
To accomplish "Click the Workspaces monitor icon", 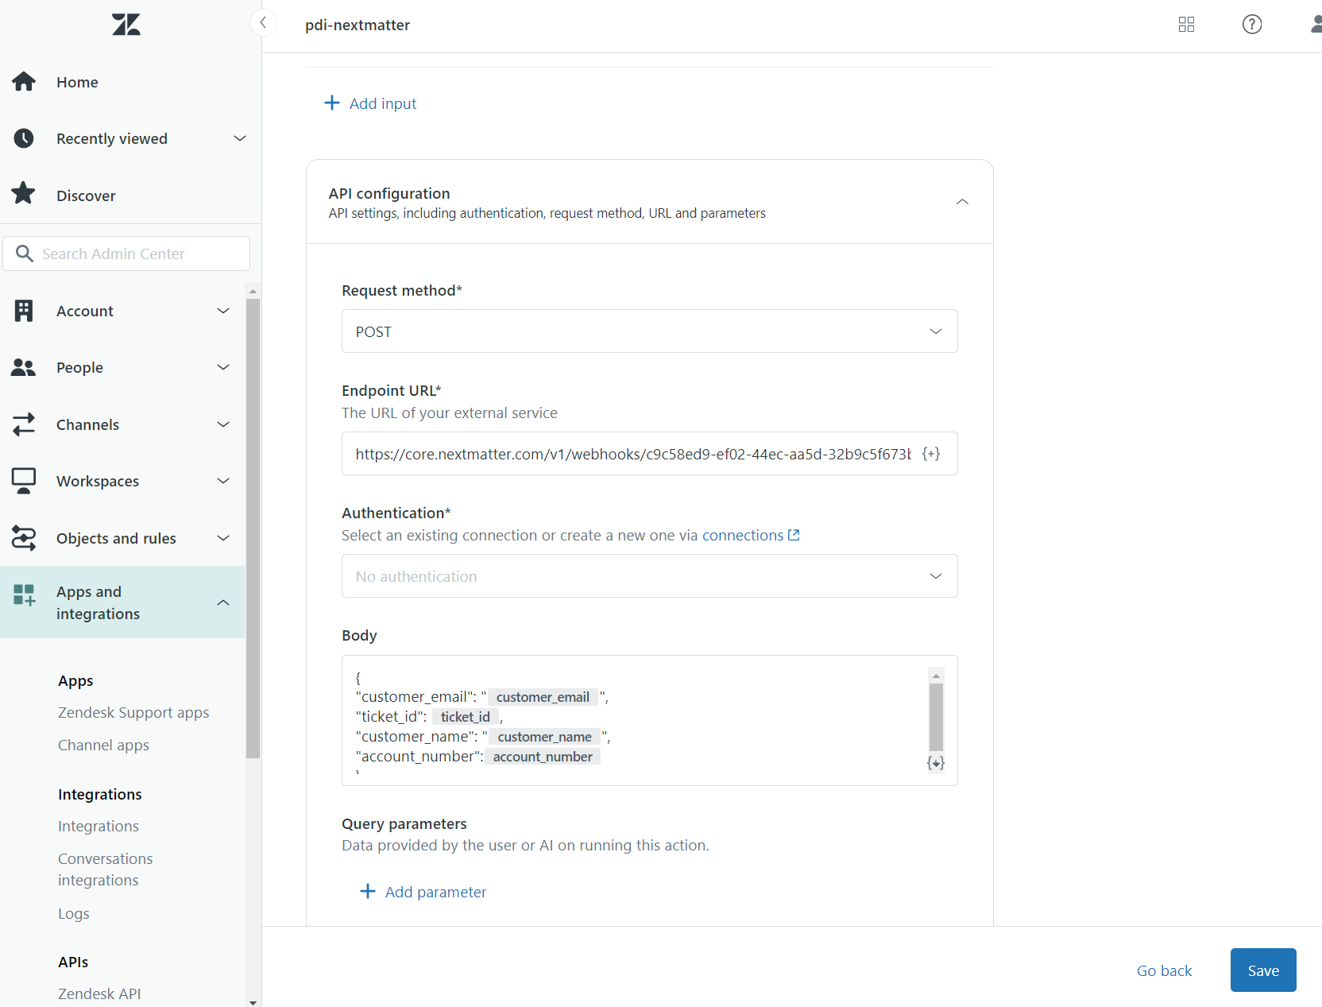I will 24,481.
